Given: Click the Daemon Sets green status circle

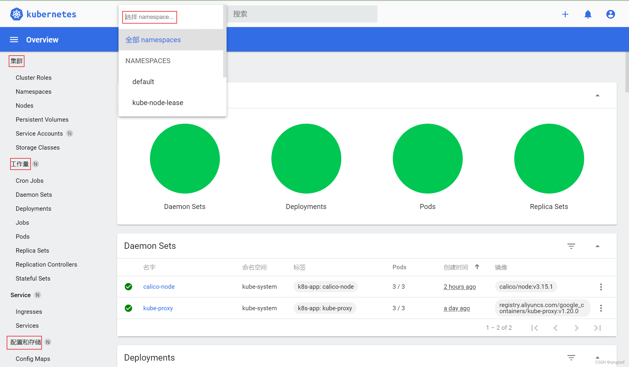Looking at the screenshot, I should [185, 159].
